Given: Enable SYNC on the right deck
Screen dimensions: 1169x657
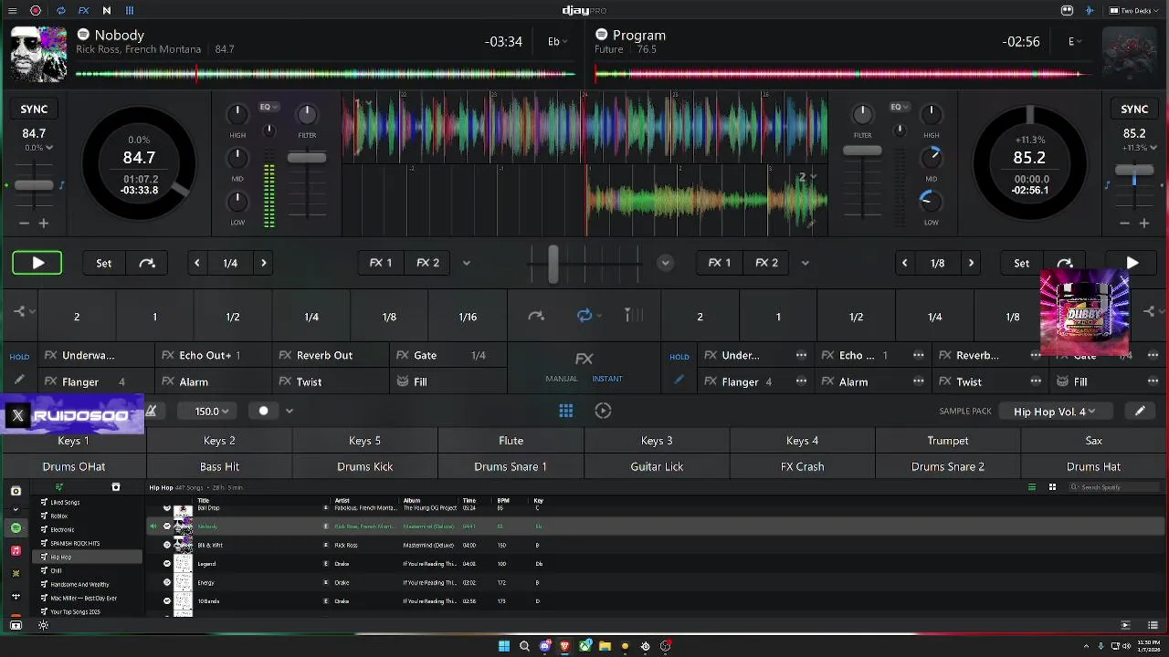Looking at the screenshot, I should click(x=1134, y=109).
